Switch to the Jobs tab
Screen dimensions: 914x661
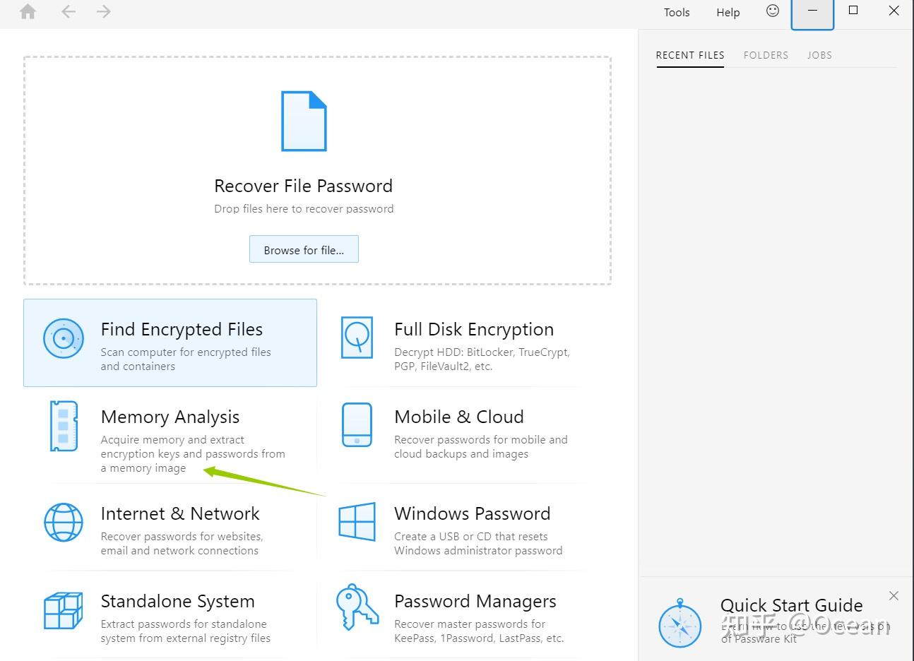(x=819, y=55)
